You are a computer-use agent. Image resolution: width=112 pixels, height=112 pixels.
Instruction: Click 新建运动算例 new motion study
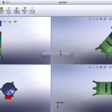(x=17, y=10)
